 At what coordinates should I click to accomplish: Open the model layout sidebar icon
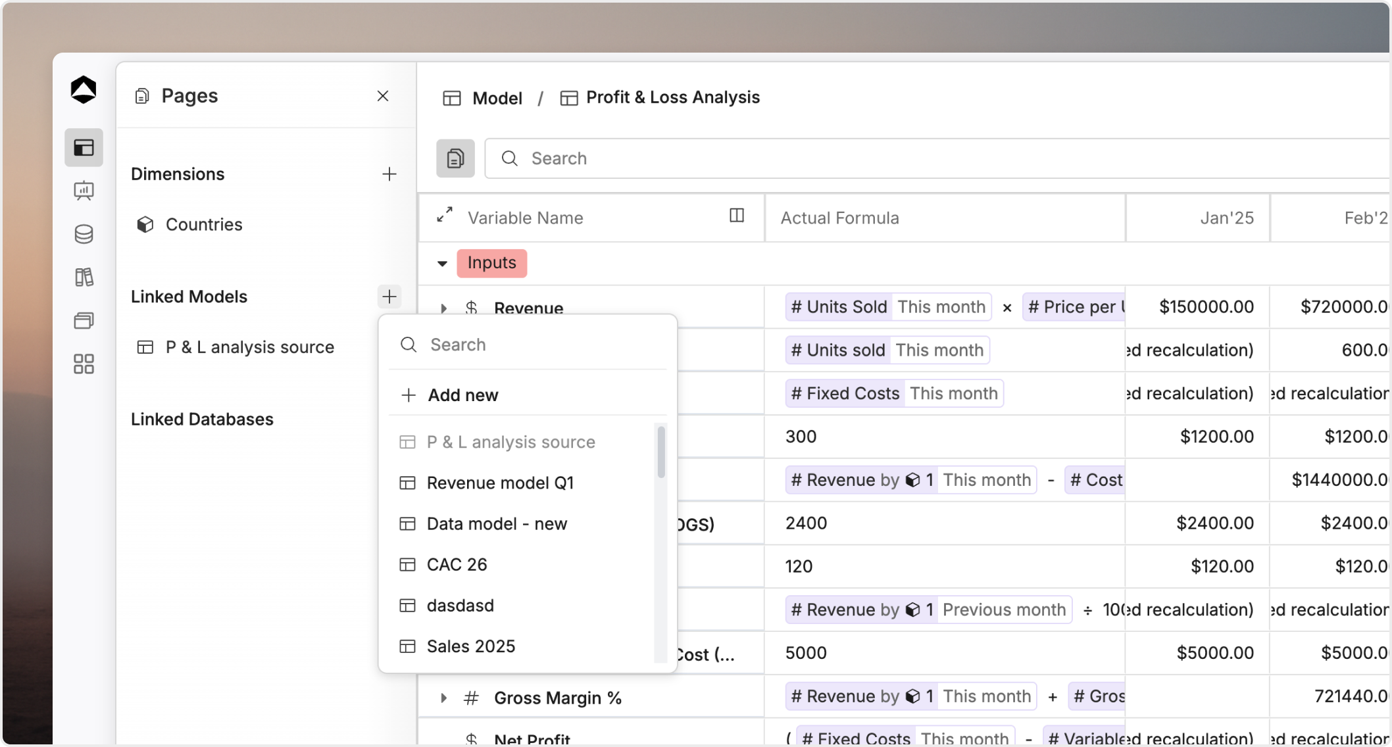point(84,147)
